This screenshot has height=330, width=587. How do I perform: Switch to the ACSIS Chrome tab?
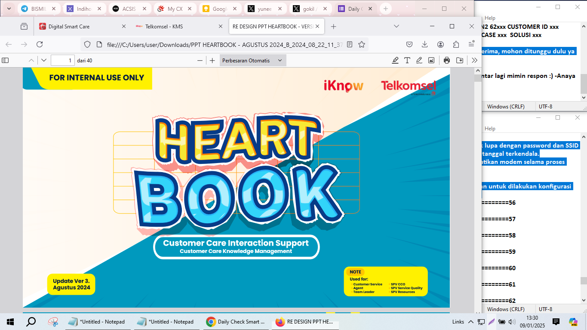129,9
